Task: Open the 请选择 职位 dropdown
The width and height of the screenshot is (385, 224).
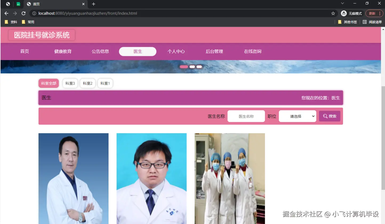Action: pyautogui.click(x=297, y=116)
